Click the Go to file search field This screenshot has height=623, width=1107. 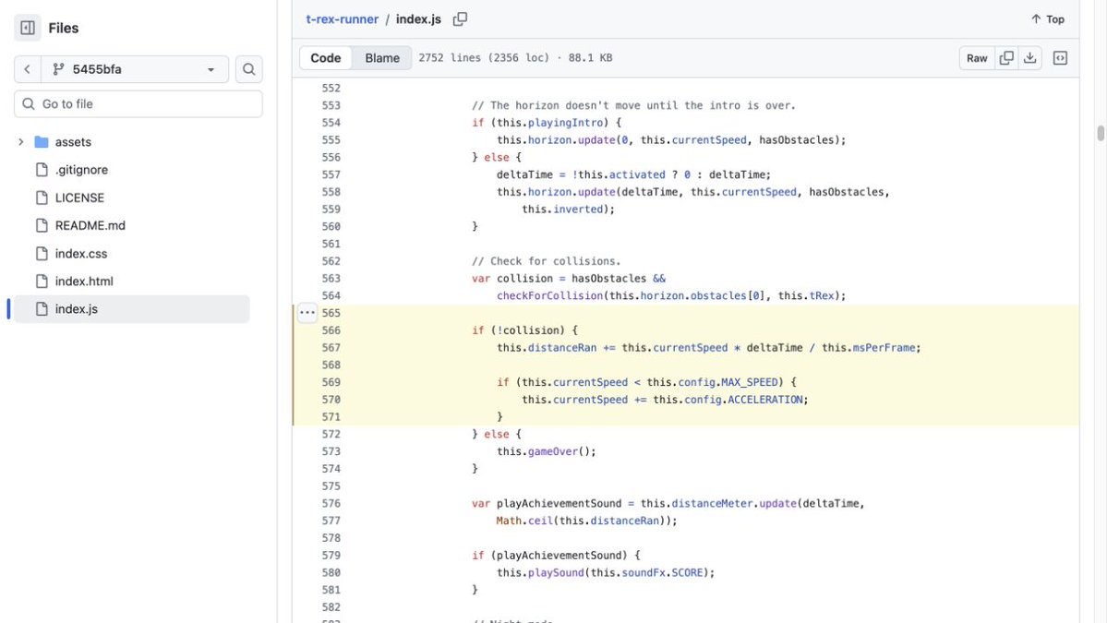[138, 103]
